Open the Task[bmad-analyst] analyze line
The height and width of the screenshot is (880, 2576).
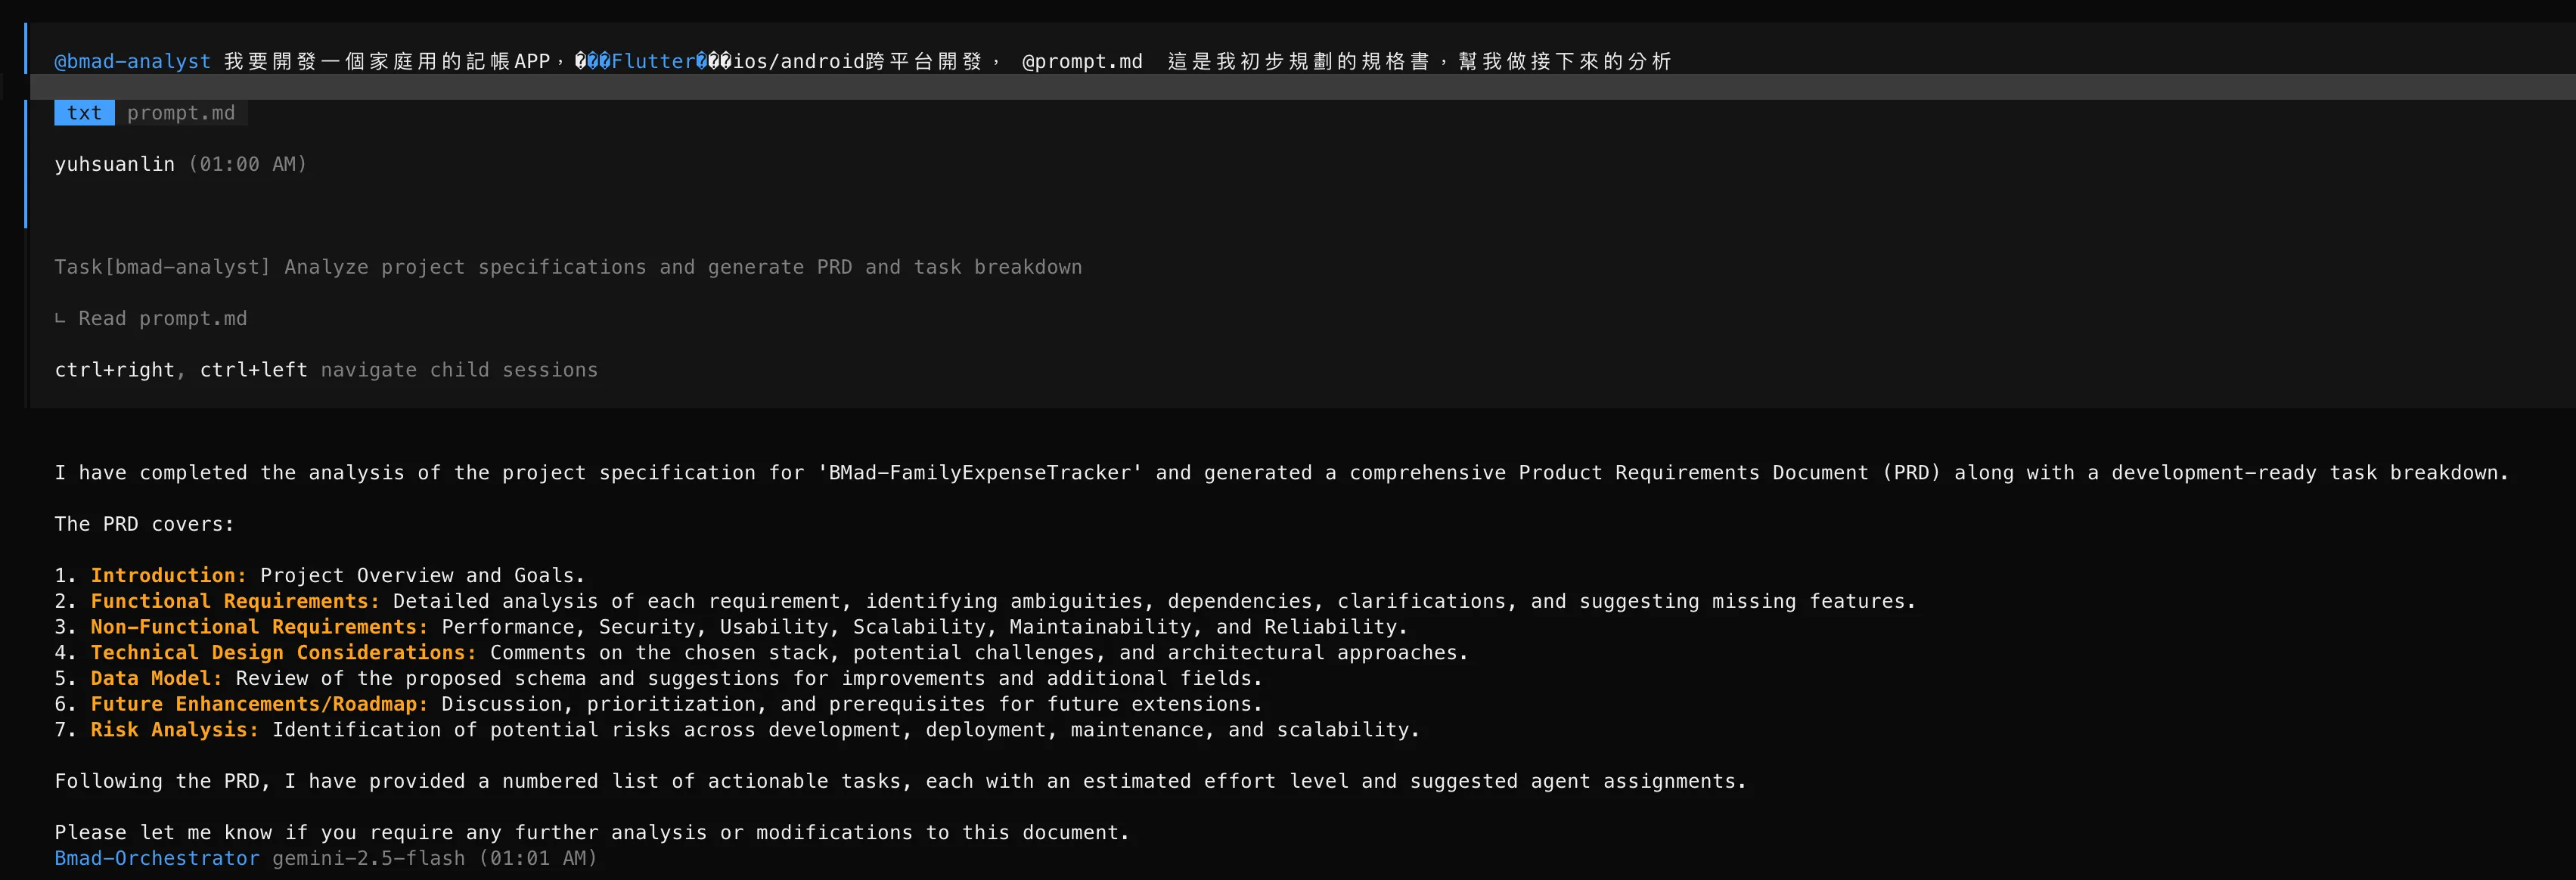click(x=567, y=267)
